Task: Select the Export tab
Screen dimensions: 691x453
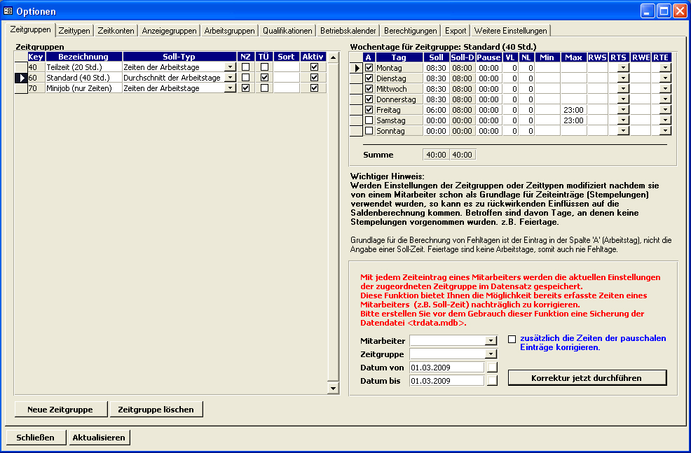Action: 456,31
